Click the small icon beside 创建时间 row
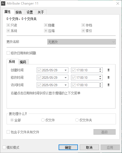 tap(109, 70)
